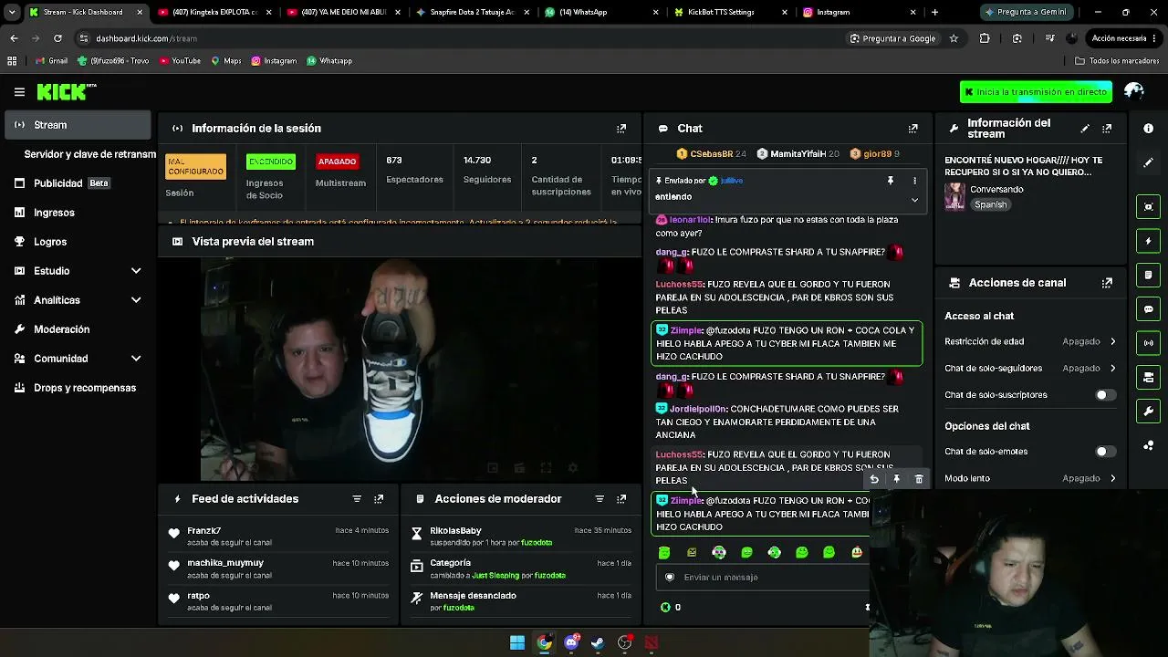The image size is (1168, 657).
Task: Reload the page
Action: [x=57, y=38]
